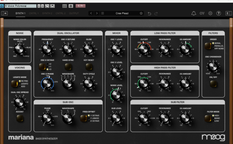Click the OSC 2 Detune knob
The image size is (233, 144).
click(68, 49)
